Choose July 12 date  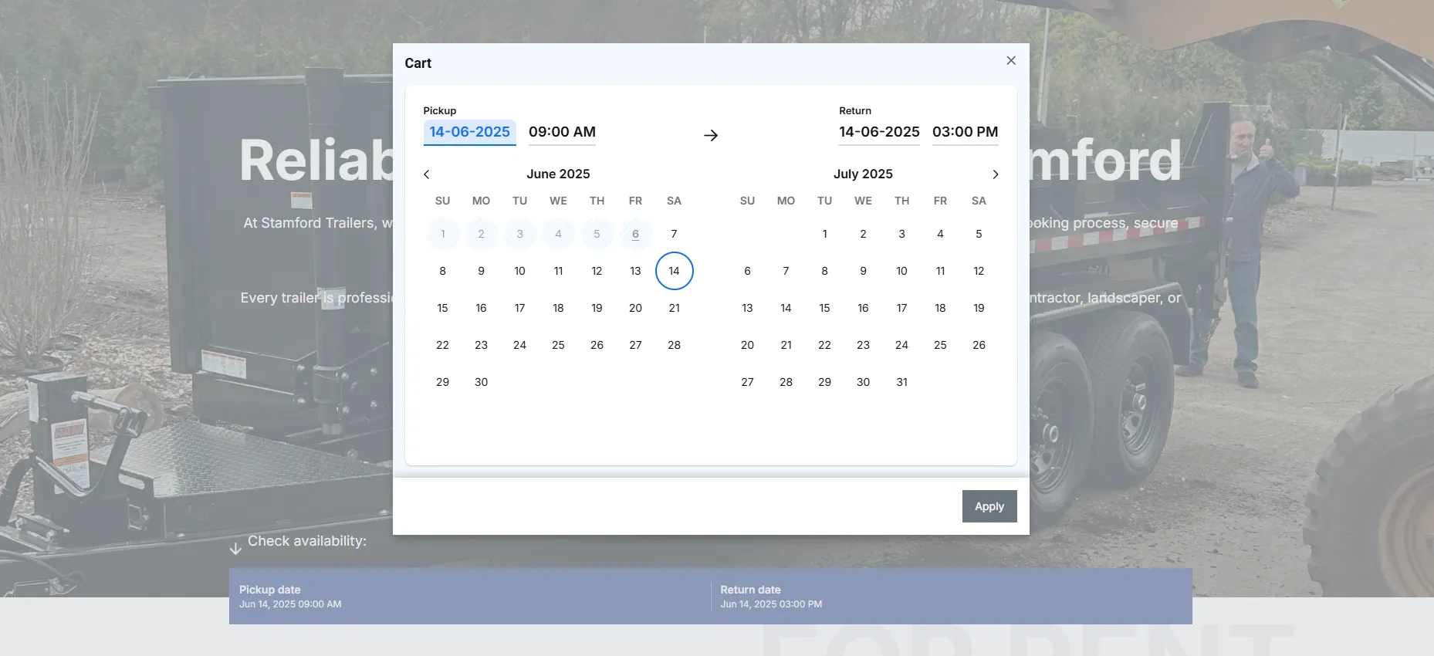(979, 271)
